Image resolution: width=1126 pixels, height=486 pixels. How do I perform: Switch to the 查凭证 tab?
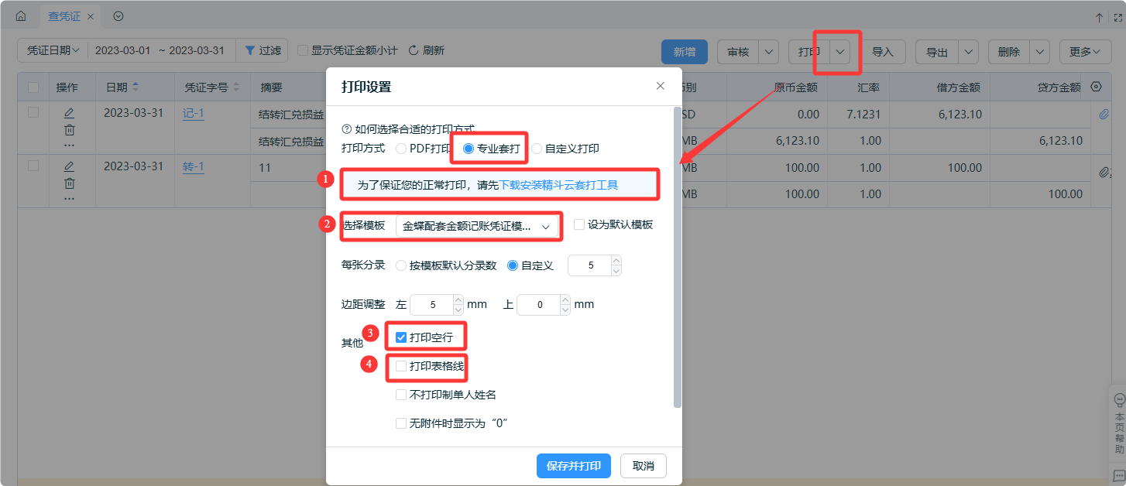pos(64,16)
